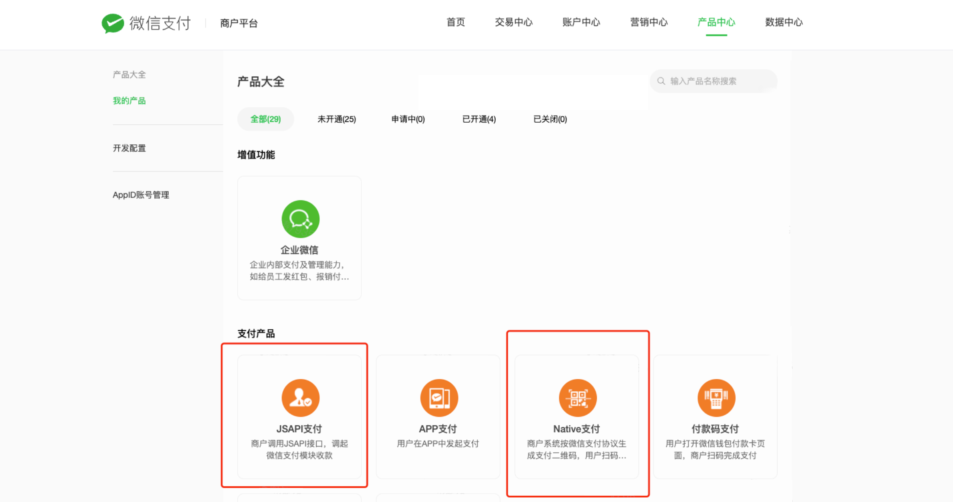
Task: Click the search magnifier icon
Action: pyautogui.click(x=661, y=81)
